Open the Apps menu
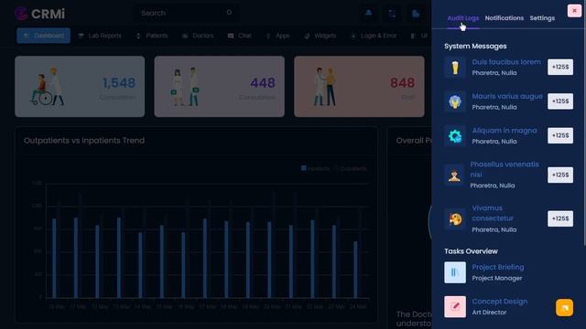Viewport: 586px width, 329px height. [277, 36]
